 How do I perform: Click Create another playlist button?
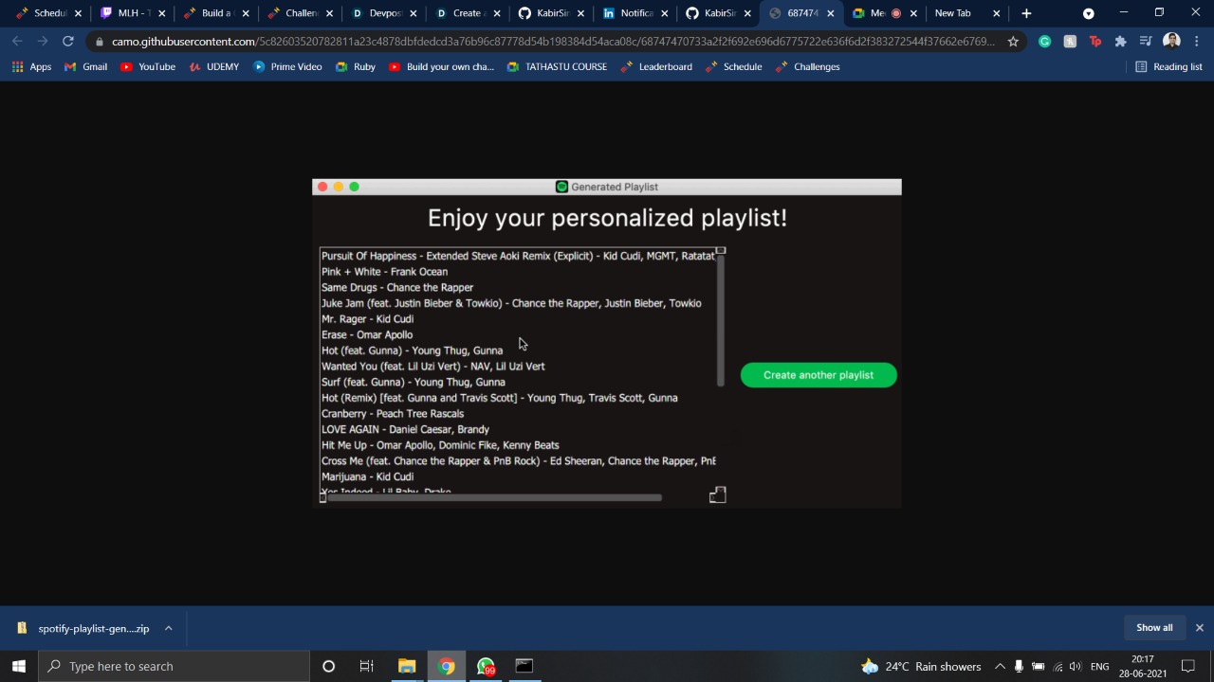[819, 375]
